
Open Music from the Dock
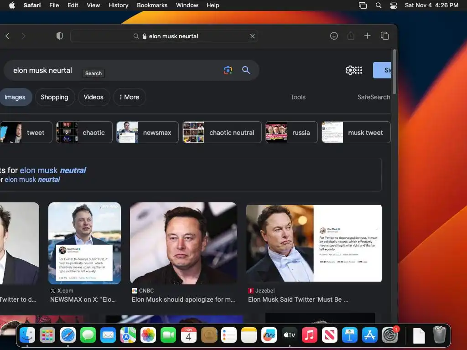pos(310,335)
